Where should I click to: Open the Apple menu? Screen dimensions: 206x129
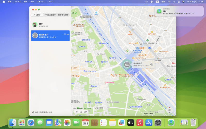(4, 2)
